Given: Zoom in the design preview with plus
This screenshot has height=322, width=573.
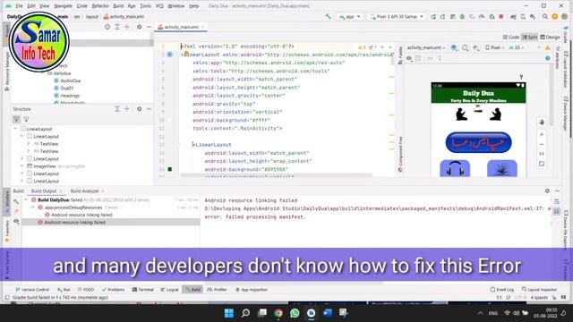Looking at the screenshot, I should pyautogui.click(x=542, y=135).
